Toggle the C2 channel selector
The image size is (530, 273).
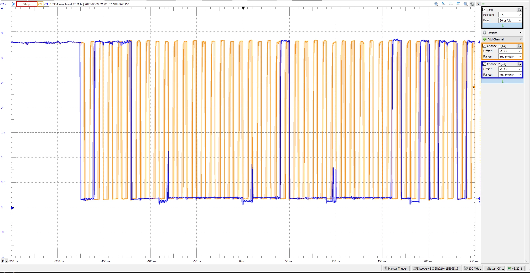coord(46,4)
